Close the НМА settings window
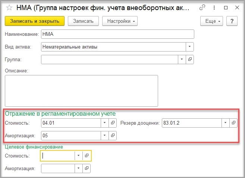Image resolution: width=245 pixels, height=178 pixels. [237, 7]
